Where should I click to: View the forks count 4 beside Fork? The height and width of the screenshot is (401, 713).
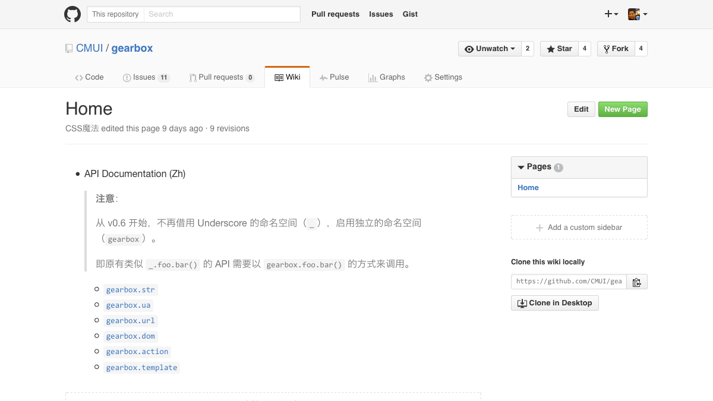(641, 49)
